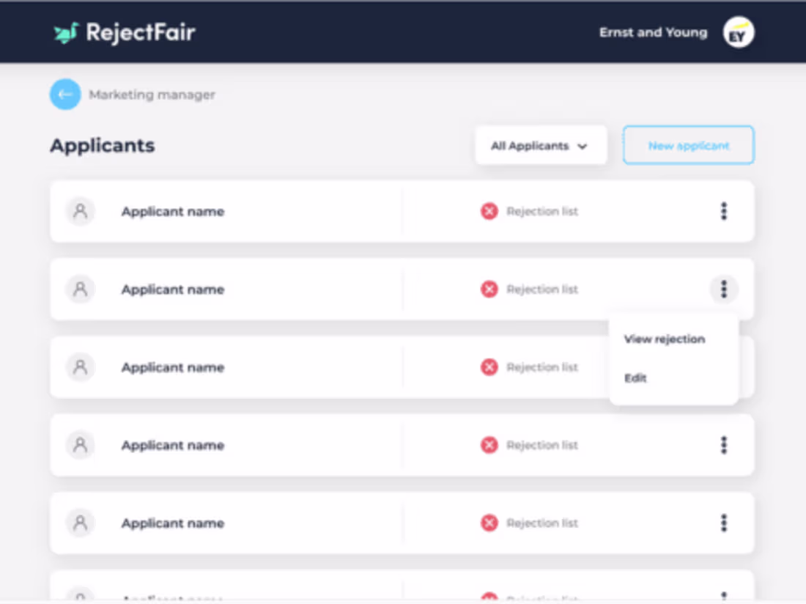Open the Rejection list for the second applicant
806x604 pixels.
coord(542,289)
